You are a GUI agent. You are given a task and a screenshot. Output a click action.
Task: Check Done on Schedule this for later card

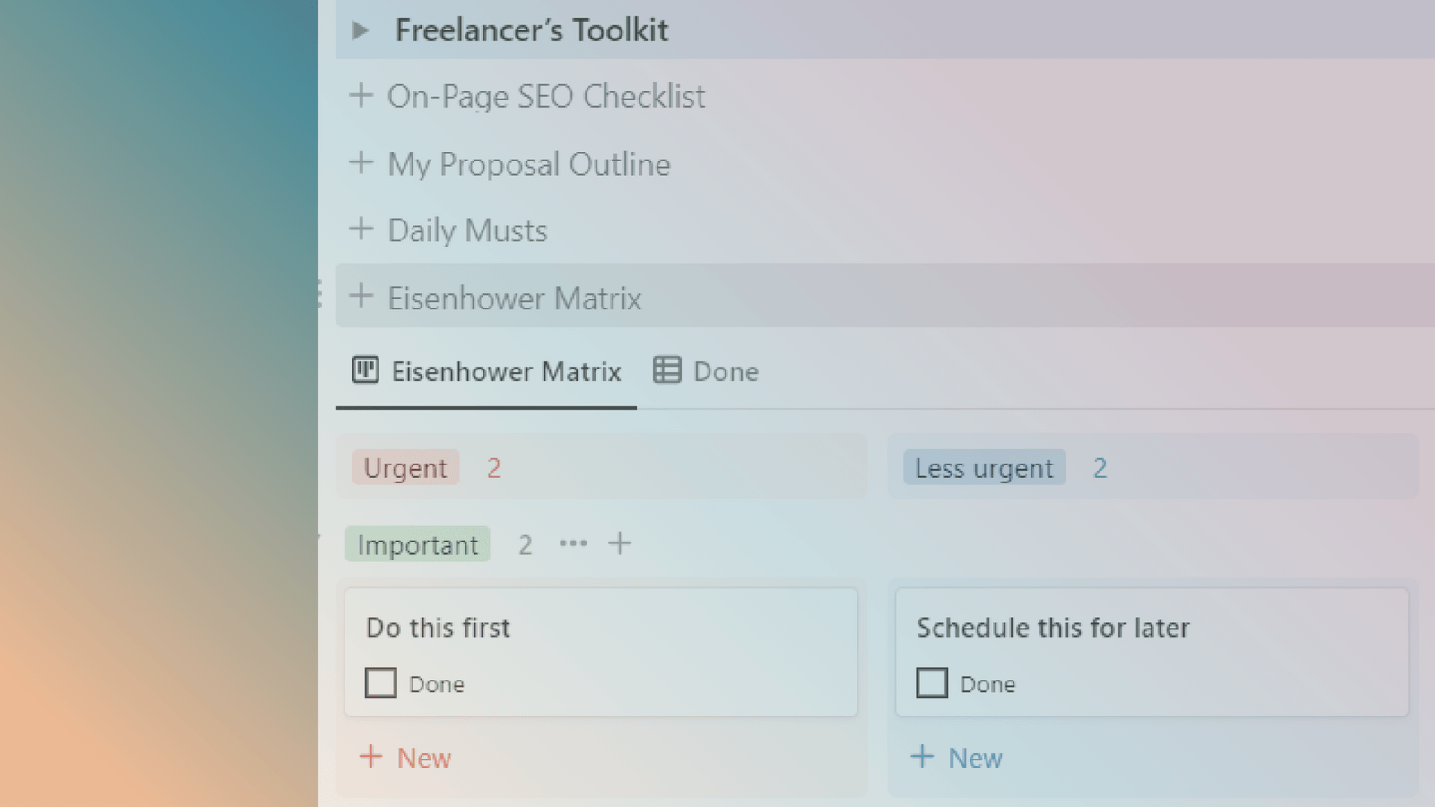tap(932, 682)
